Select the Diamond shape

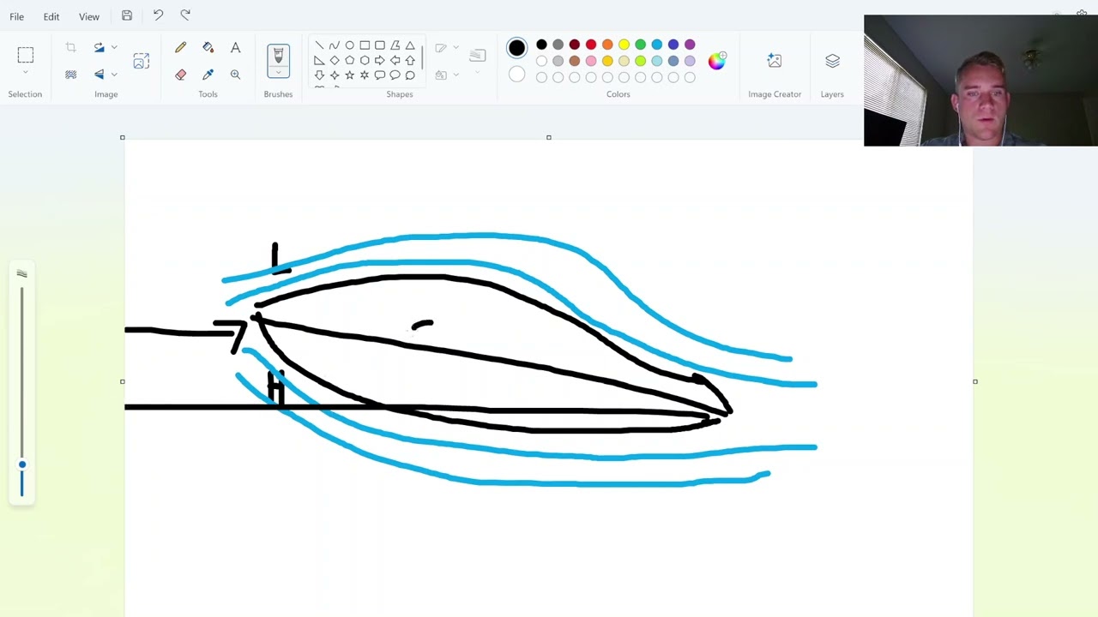pos(335,61)
